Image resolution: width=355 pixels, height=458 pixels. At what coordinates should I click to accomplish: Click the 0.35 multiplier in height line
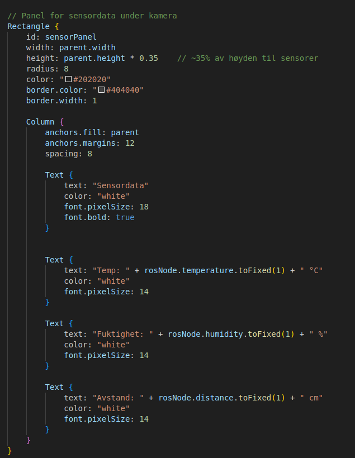click(x=149, y=58)
